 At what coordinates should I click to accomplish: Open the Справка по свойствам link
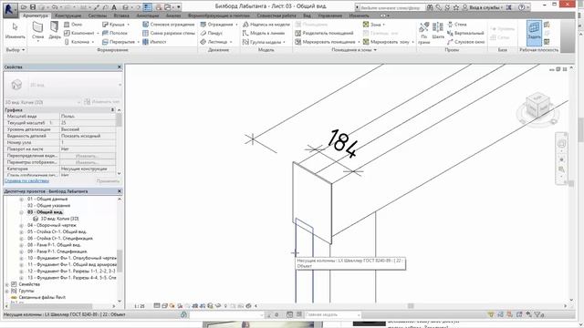pyautogui.click(x=26, y=180)
